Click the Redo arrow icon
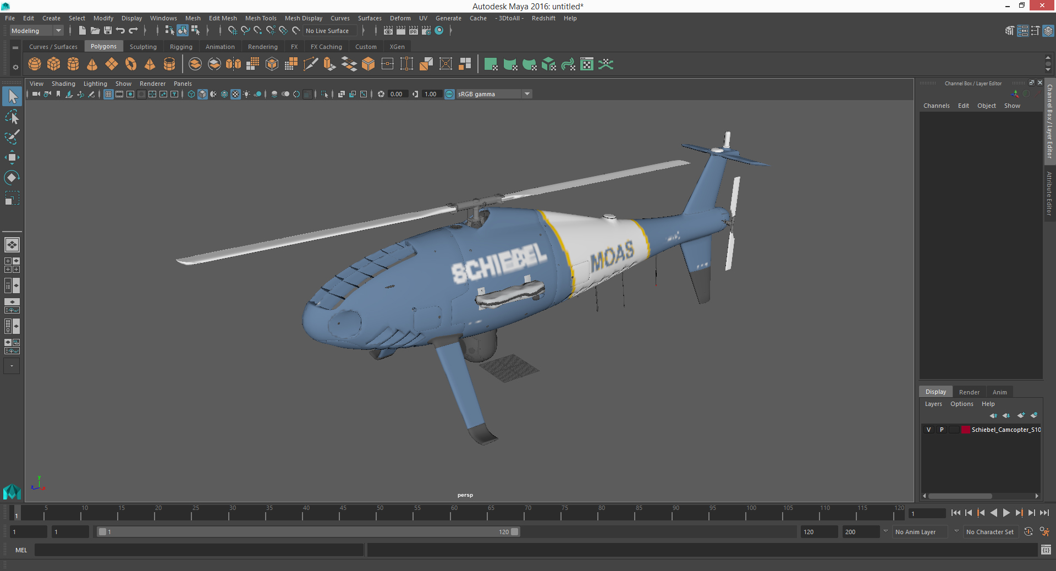This screenshot has width=1056, height=571. (133, 31)
